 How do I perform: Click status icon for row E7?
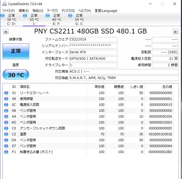[6, 146]
